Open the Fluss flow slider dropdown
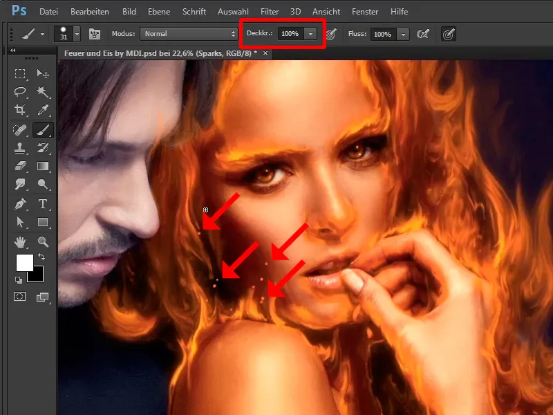553x415 pixels. point(403,34)
